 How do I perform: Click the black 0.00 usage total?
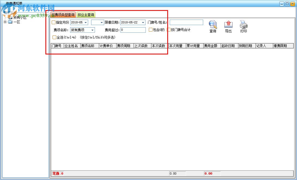(173, 173)
